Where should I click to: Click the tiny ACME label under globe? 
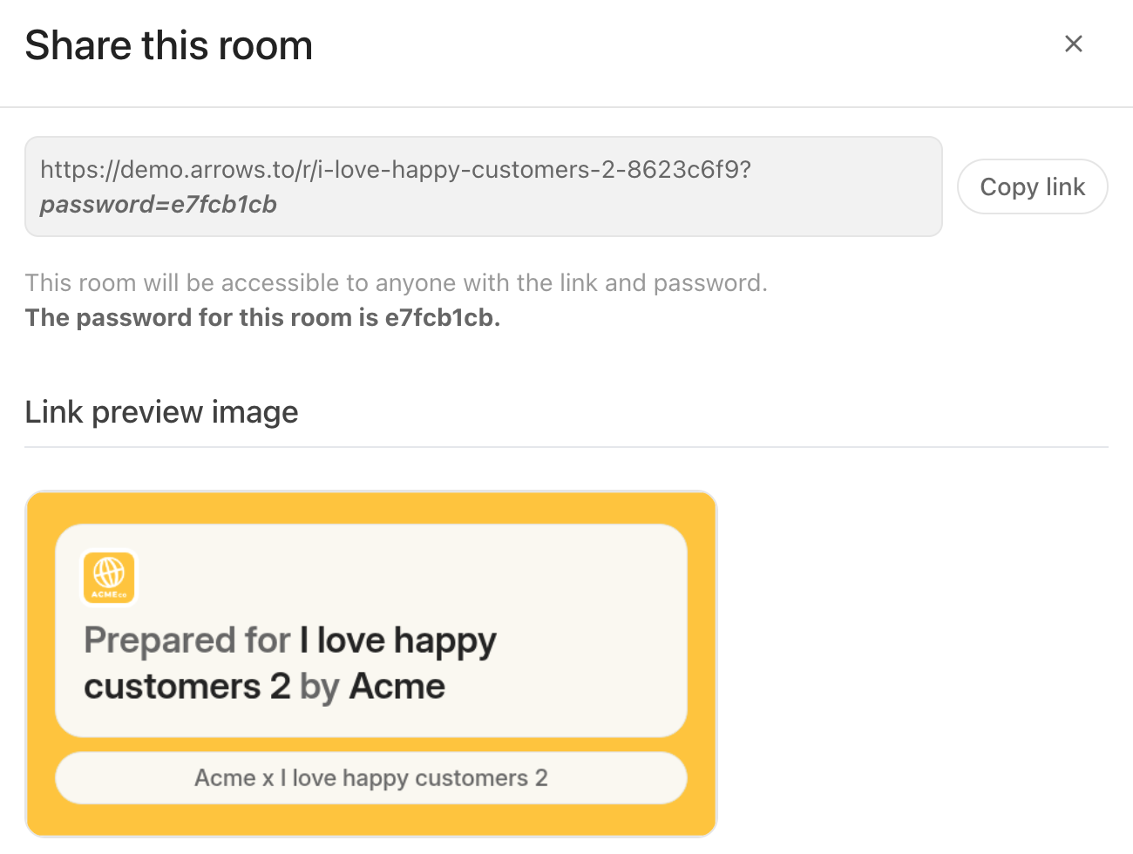tap(109, 594)
